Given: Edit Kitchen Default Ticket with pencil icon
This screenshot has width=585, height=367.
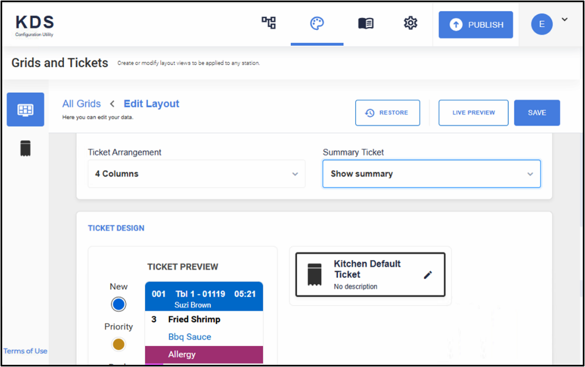Looking at the screenshot, I should (x=428, y=275).
